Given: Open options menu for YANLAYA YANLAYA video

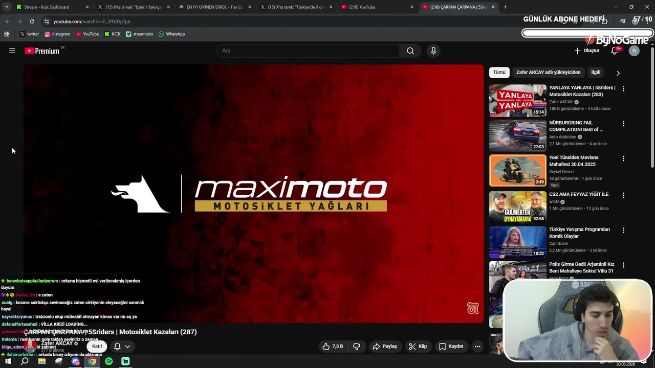Looking at the screenshot, I should point(623,88).
